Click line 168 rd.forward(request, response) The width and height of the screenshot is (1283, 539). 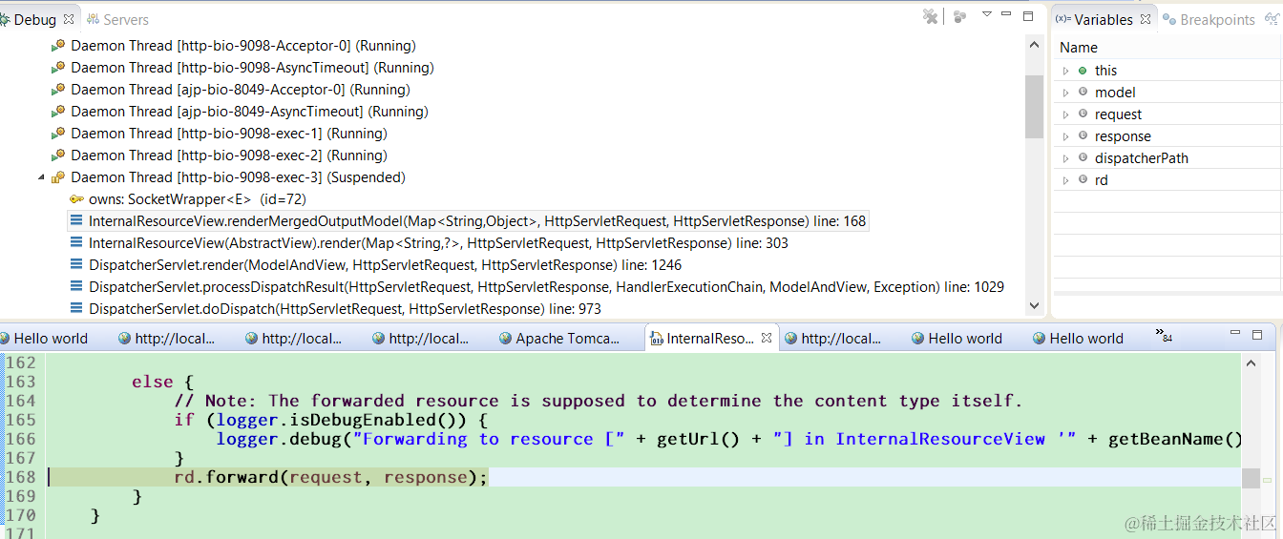tap(330, 477)
